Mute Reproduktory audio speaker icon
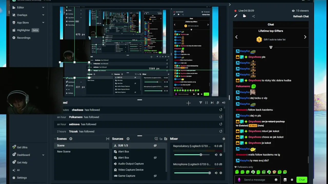The height and width of the screenshot is (184, 328). pos(216,155)
